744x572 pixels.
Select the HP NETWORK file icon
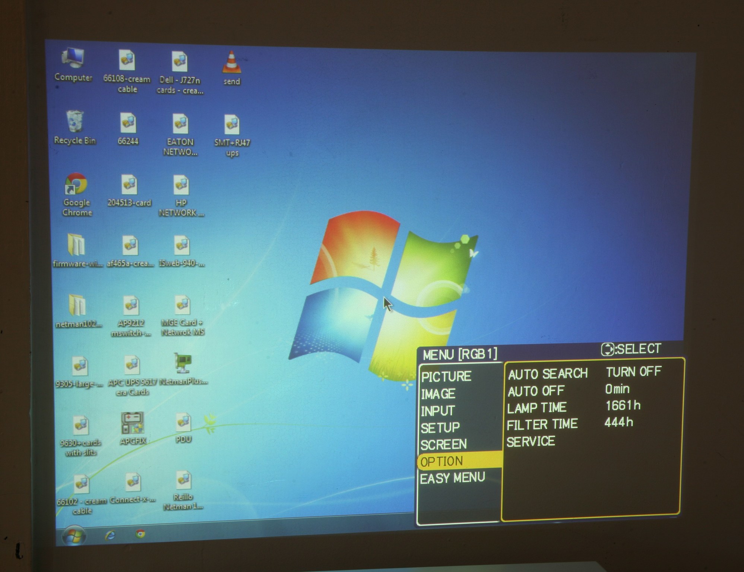pyautogui.click(x=181, y=196)
